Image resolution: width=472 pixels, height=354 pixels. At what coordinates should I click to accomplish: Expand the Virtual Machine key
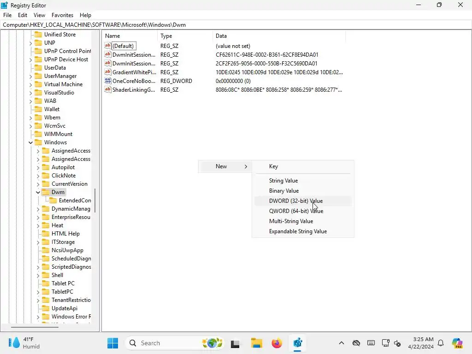tap(31, 85)
